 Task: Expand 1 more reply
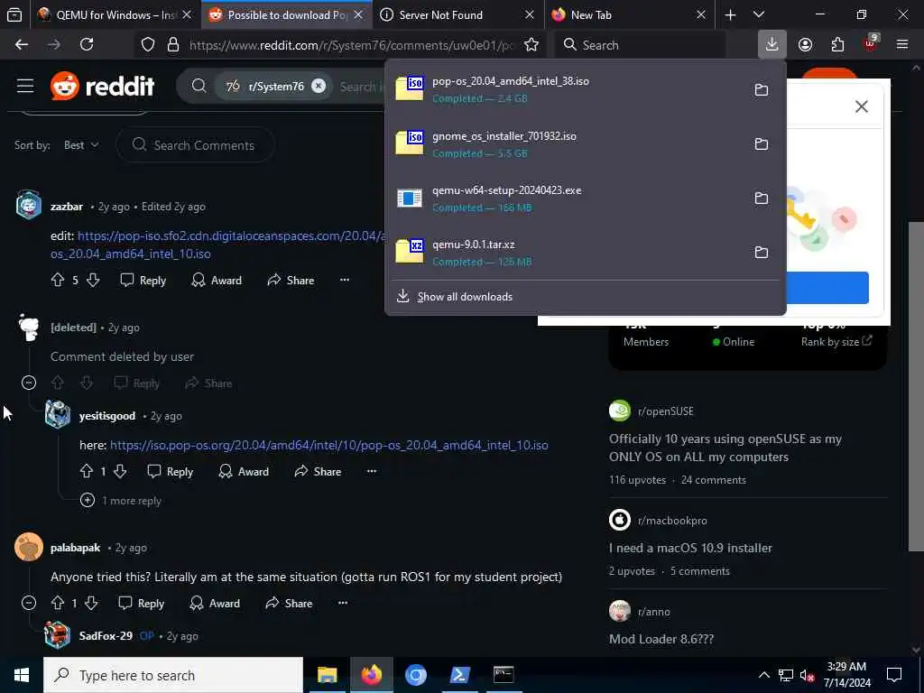coord(121,500)
